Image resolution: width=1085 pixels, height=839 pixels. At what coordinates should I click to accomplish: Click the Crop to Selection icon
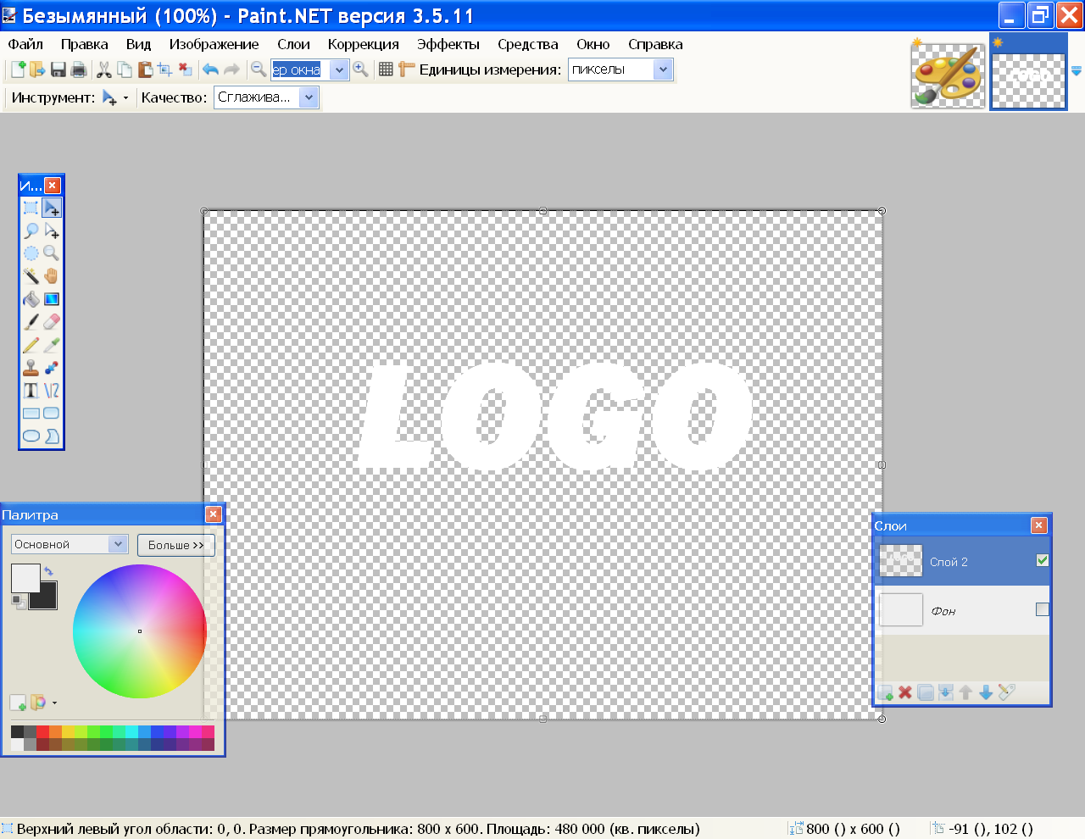pos(165,69)
